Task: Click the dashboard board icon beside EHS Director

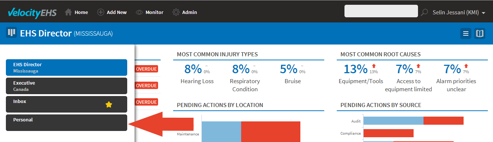Action: coord(12,33)
